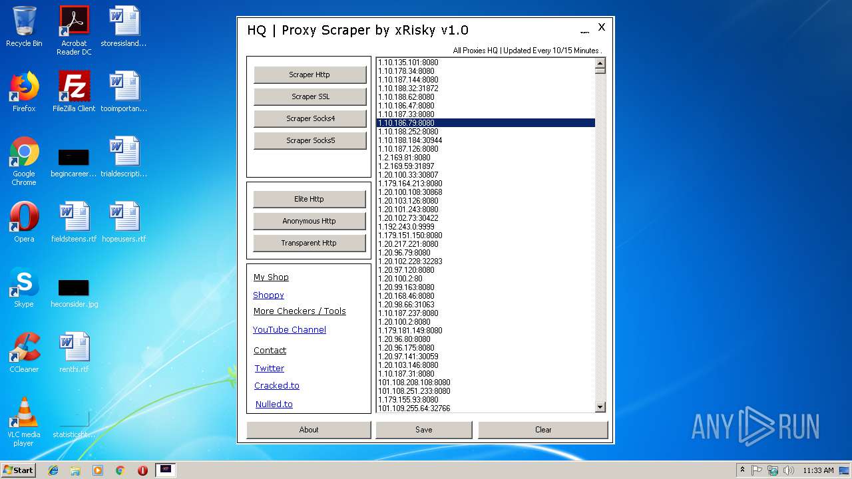852x479 pixels.
Task: Open fieldsteens.rtf document icon
Action: pyautogui.click(x=74, y=222)
